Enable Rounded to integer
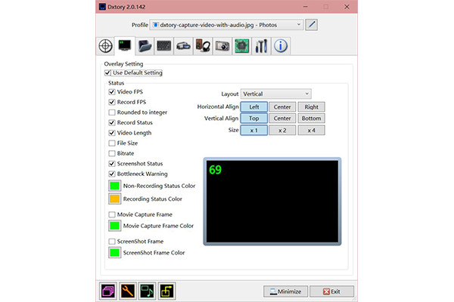Screen dimensions: 454x302 (x=112, y=112)
